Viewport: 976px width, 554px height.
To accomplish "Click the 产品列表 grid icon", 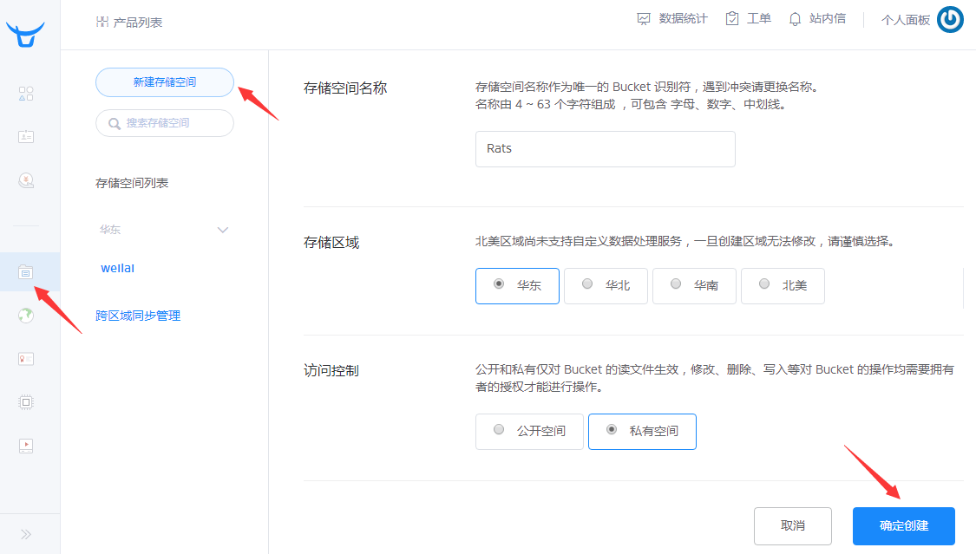I will (x=102, y=23).
